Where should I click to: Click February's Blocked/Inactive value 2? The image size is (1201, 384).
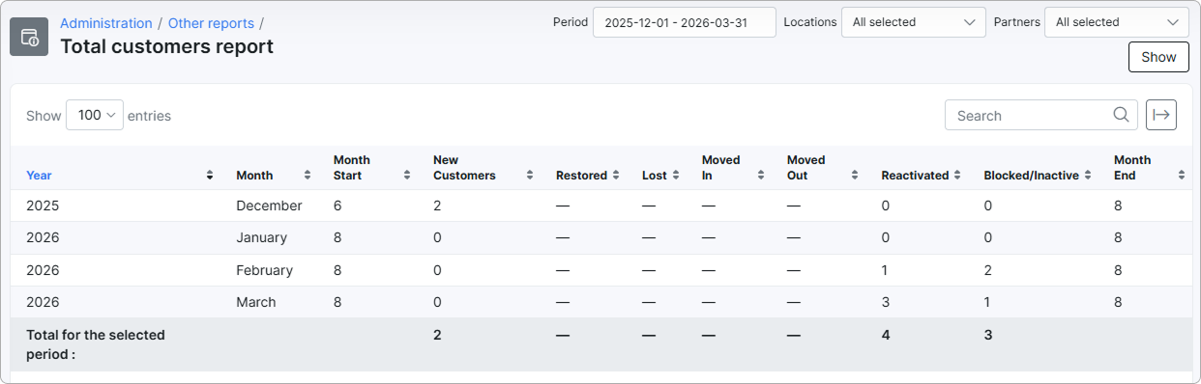[988, 270]
